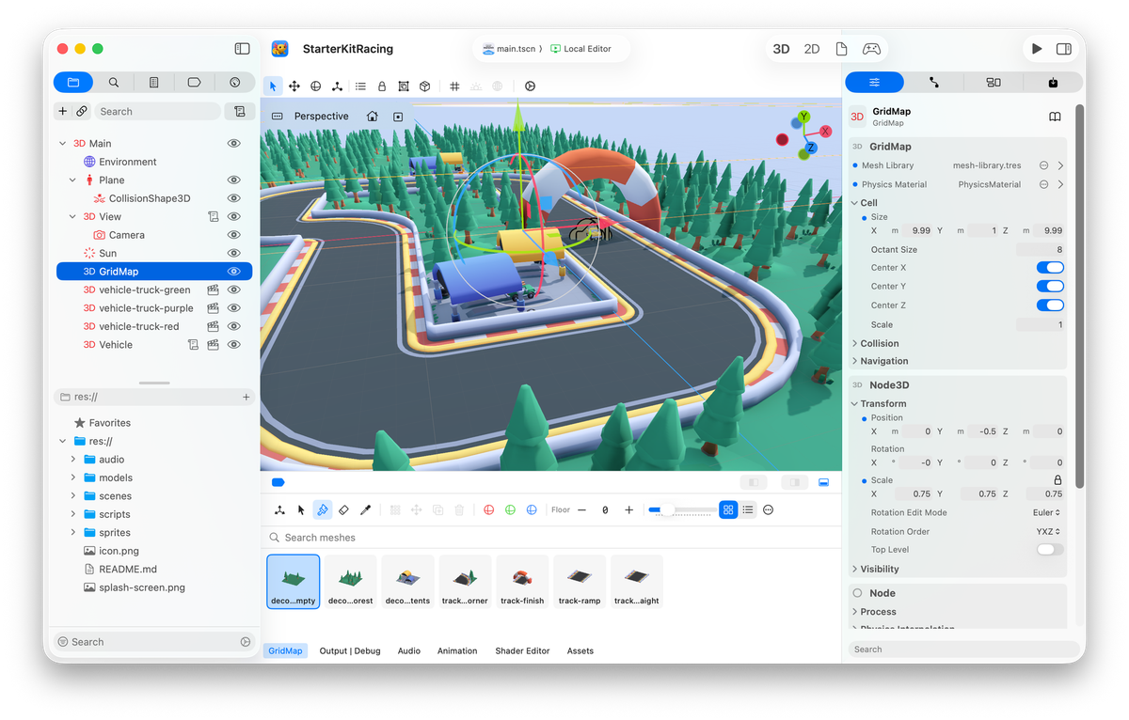
Task: Switch mesh palette to list view
Action: pyautogui.click(x=748, y=509)
